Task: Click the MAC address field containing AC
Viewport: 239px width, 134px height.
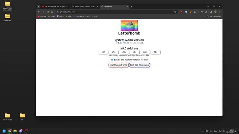Action: click(145, 52)
